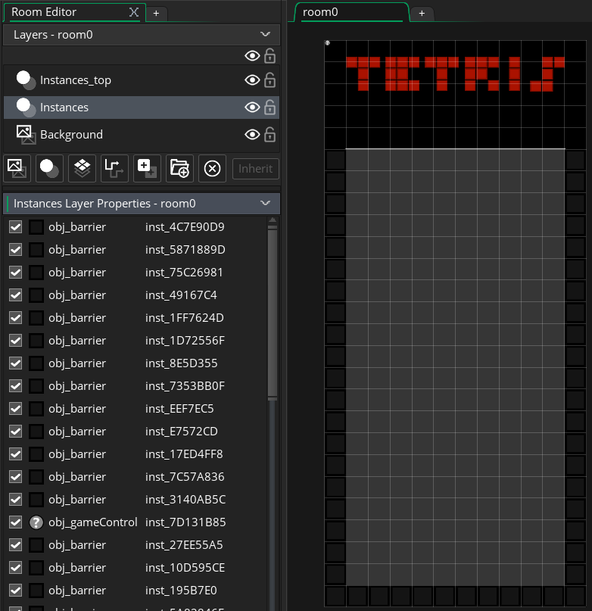
Task: Hide the Background layer
Action: click(x=252, y=135)
